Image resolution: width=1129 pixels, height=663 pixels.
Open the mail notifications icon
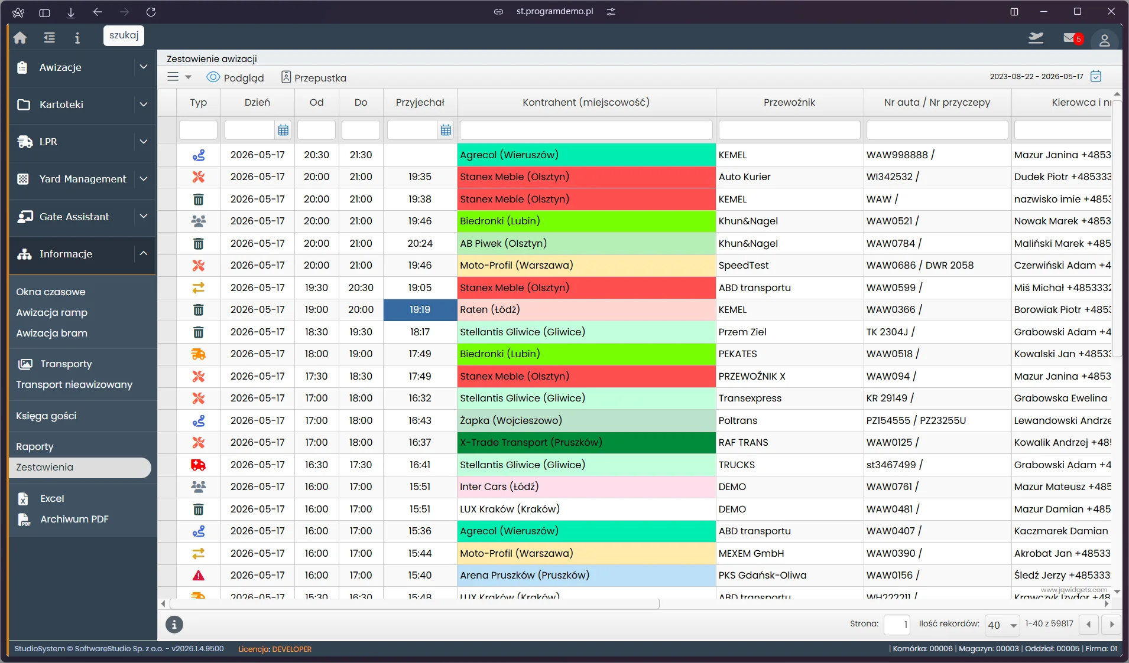[x=1071, y=38]
